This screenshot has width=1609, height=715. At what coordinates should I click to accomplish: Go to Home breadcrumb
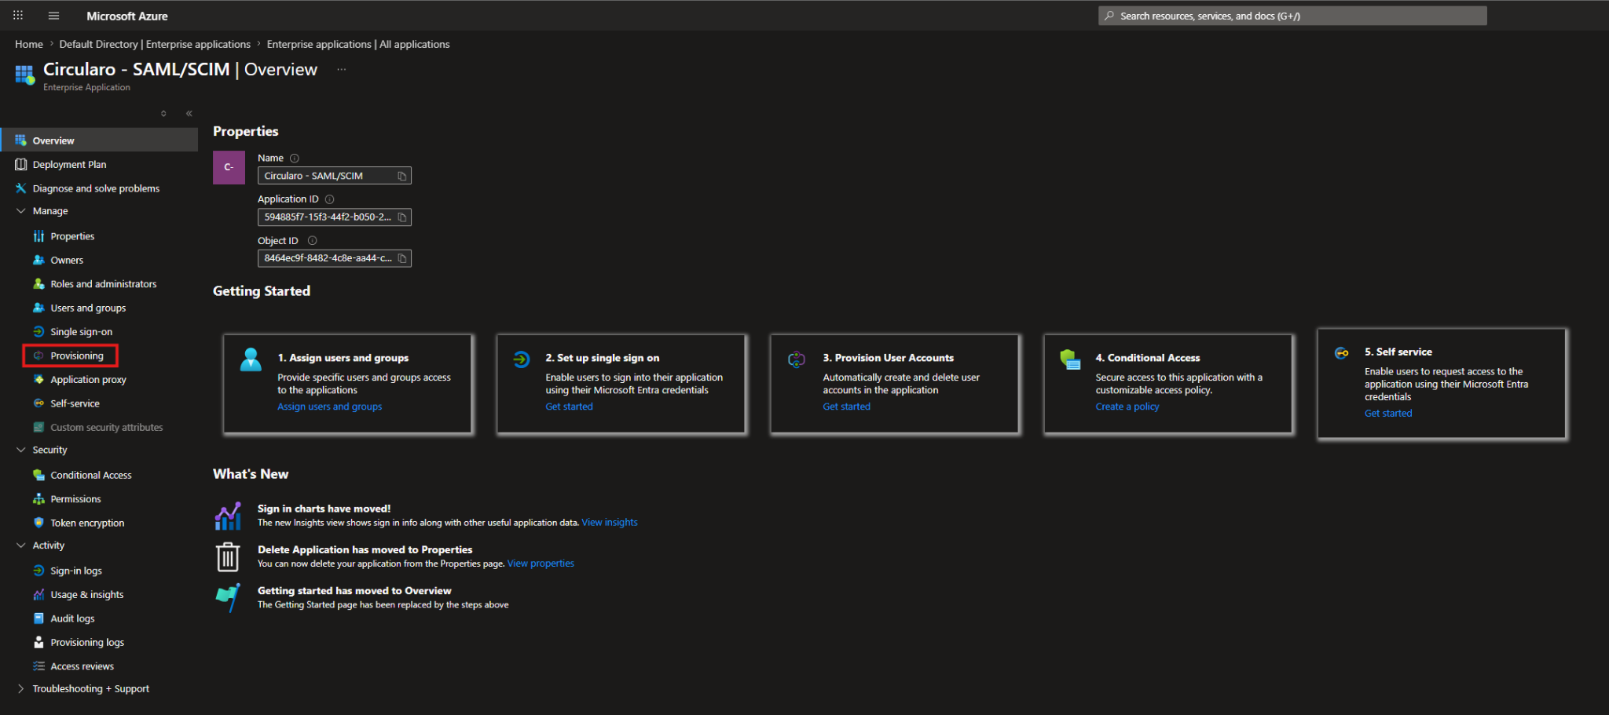[29, 45]
